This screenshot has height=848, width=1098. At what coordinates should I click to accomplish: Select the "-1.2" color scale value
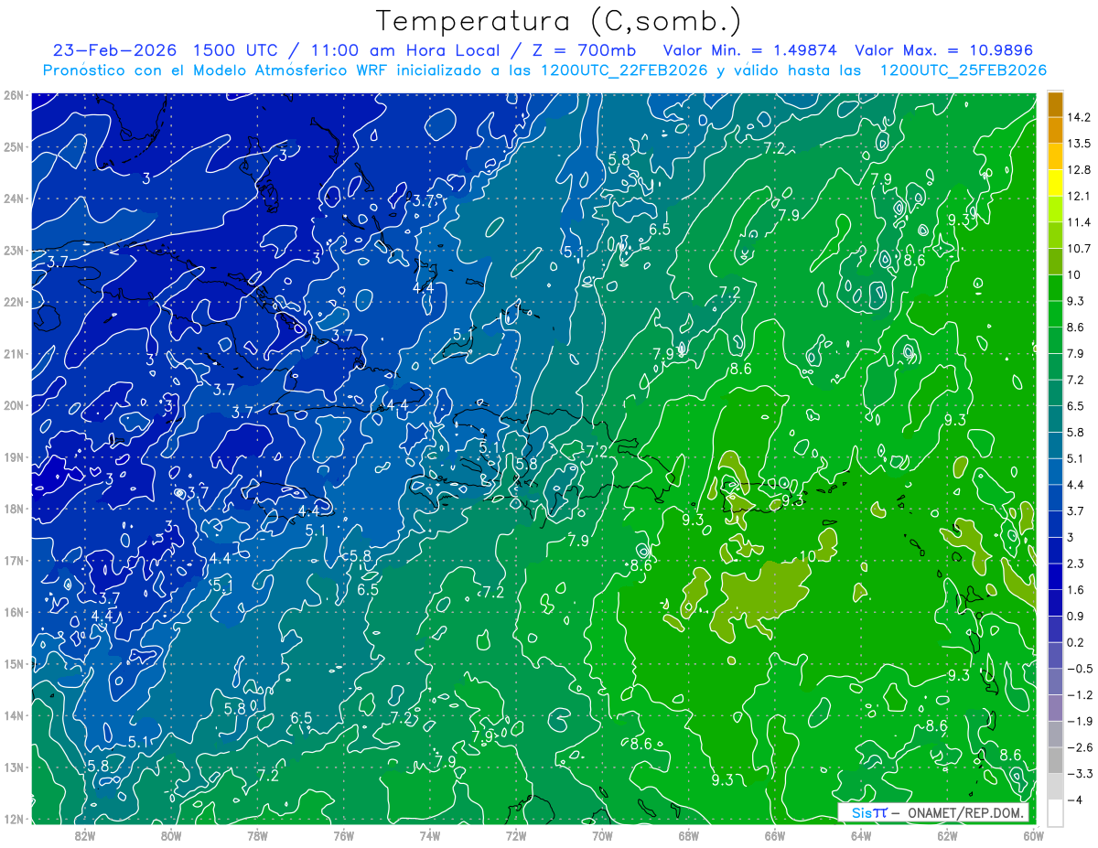click(x=1079, y=695)
